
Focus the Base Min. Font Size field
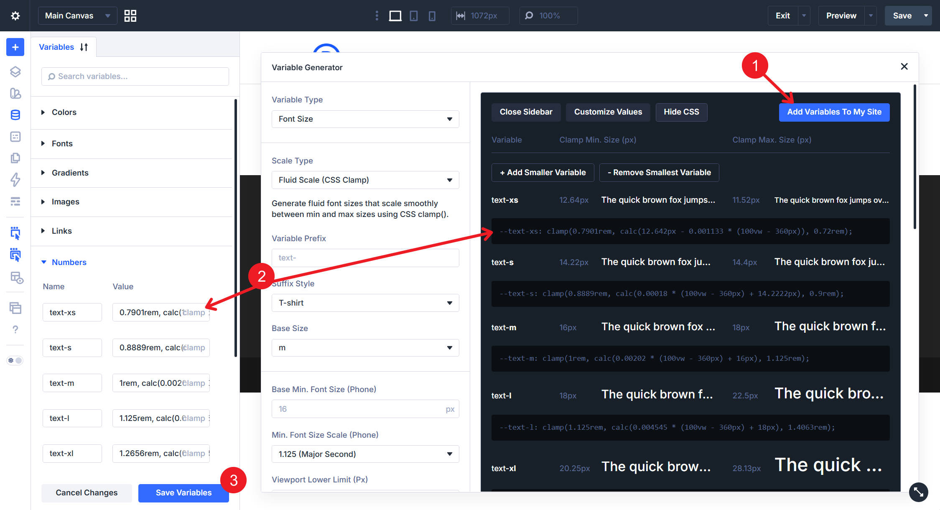[x=365, y=409]
